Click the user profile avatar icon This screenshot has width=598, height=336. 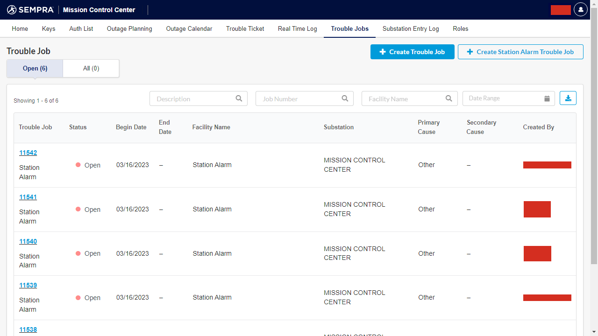coord(581,9)
